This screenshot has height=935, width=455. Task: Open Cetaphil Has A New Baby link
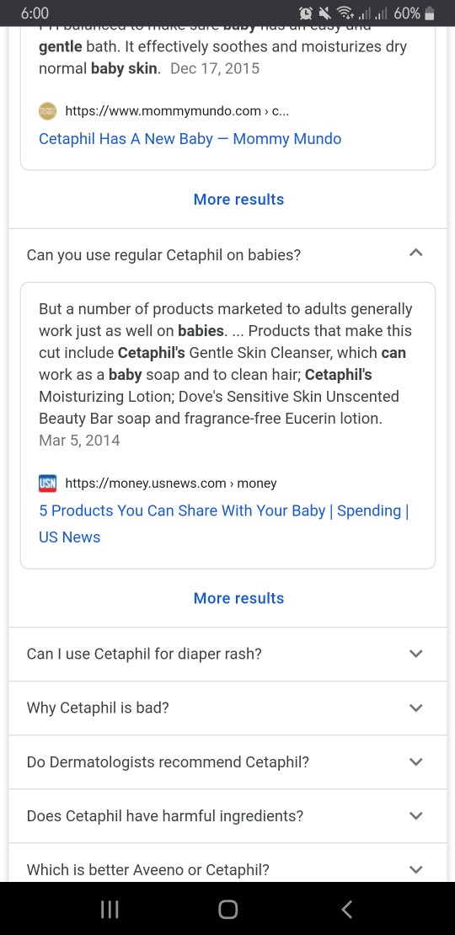(x=190, y=139)
